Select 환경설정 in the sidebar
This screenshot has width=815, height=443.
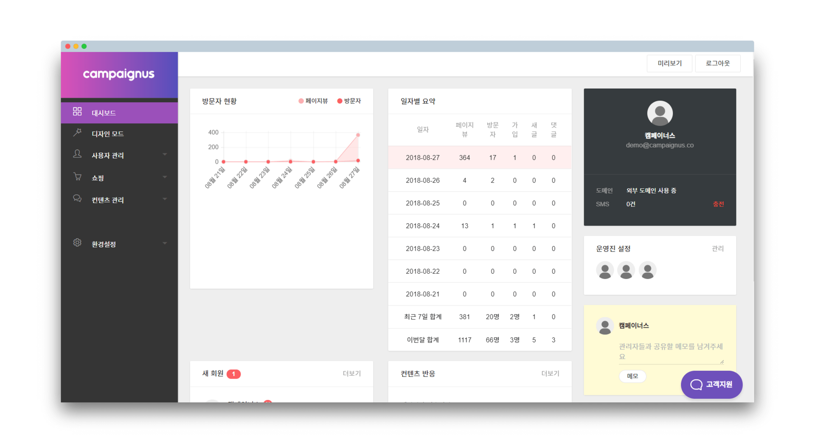[x=119, y=244]
